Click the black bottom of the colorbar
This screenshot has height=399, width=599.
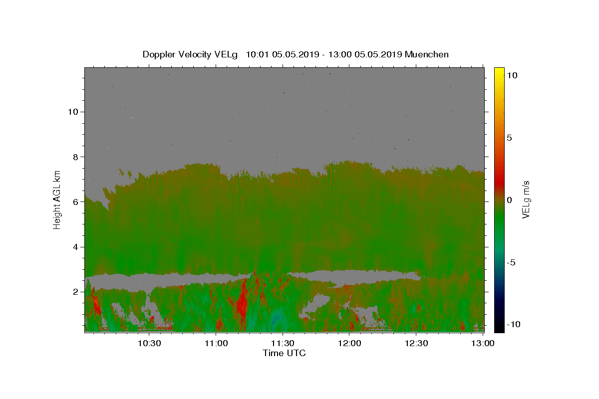tap(499, 327)
